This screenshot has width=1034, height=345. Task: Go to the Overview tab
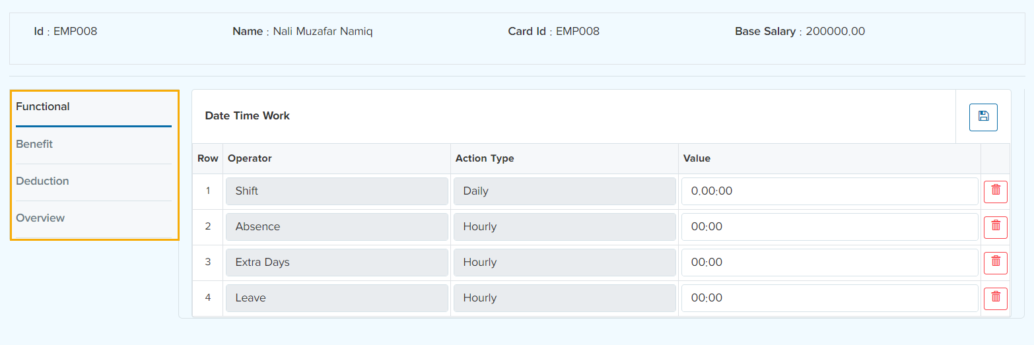[40, 218]
